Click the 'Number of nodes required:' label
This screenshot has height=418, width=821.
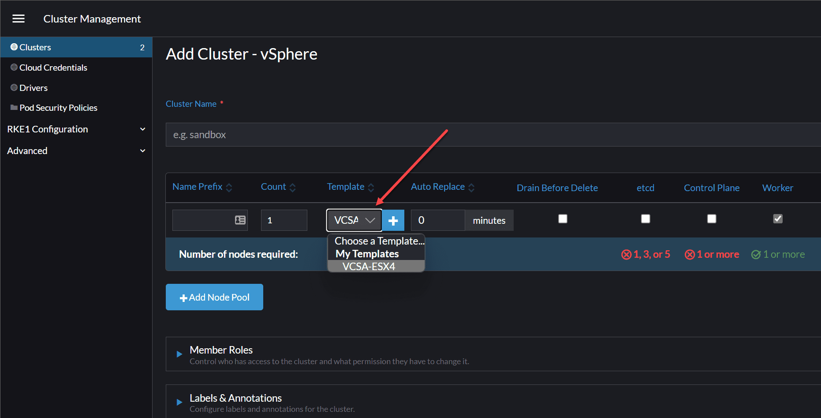(x=239, y=254)
